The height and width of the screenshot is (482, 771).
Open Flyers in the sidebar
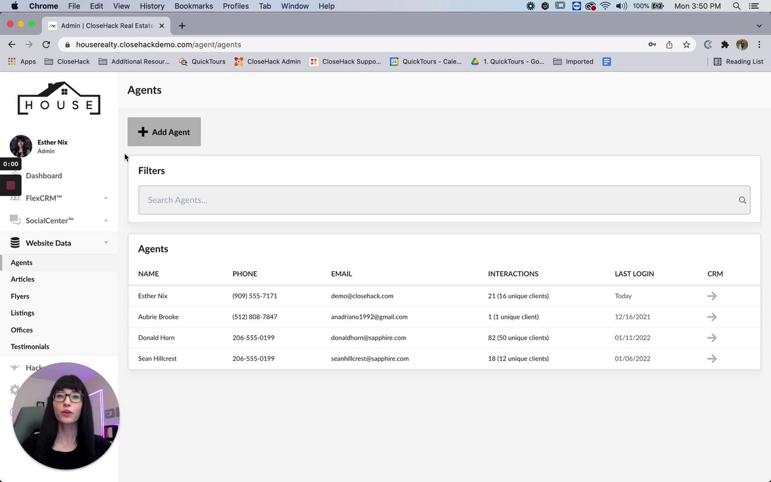click(20, 296)
